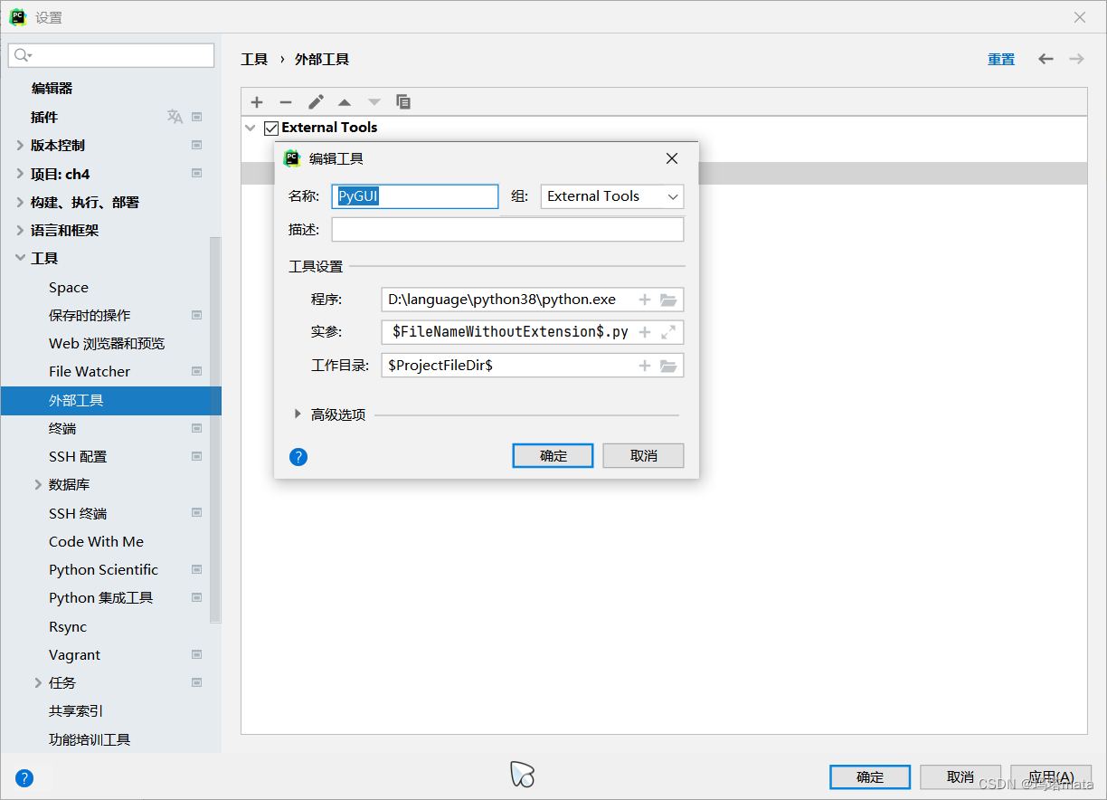Click 确定 in Settings window
The height and width of the screenshot is (800, 1107).
870,776
